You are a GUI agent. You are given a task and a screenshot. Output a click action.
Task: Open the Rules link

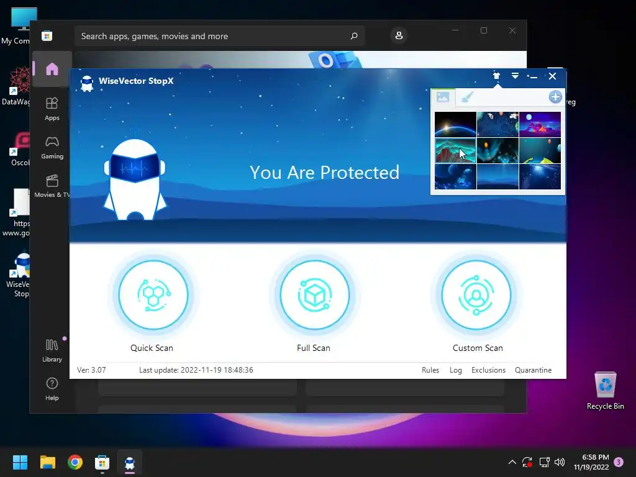[x=430, y=370]
